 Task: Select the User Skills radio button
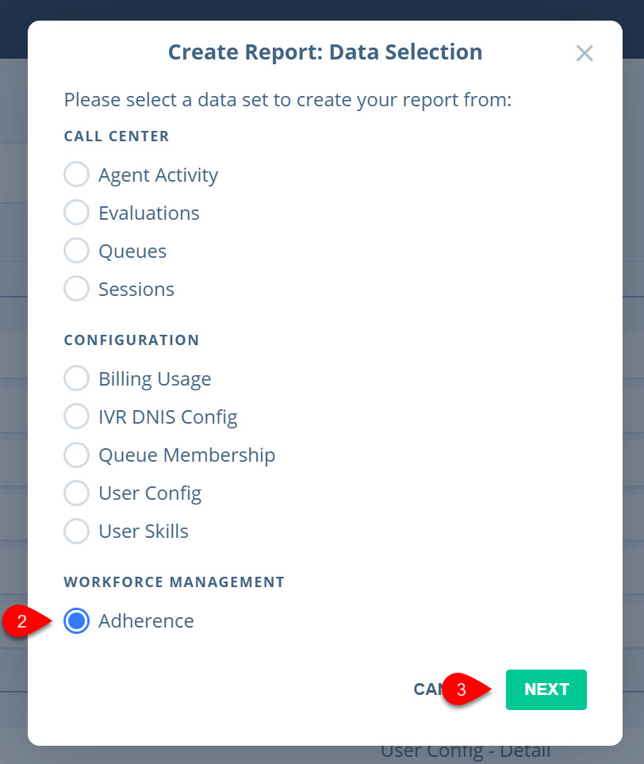(76, 531)
